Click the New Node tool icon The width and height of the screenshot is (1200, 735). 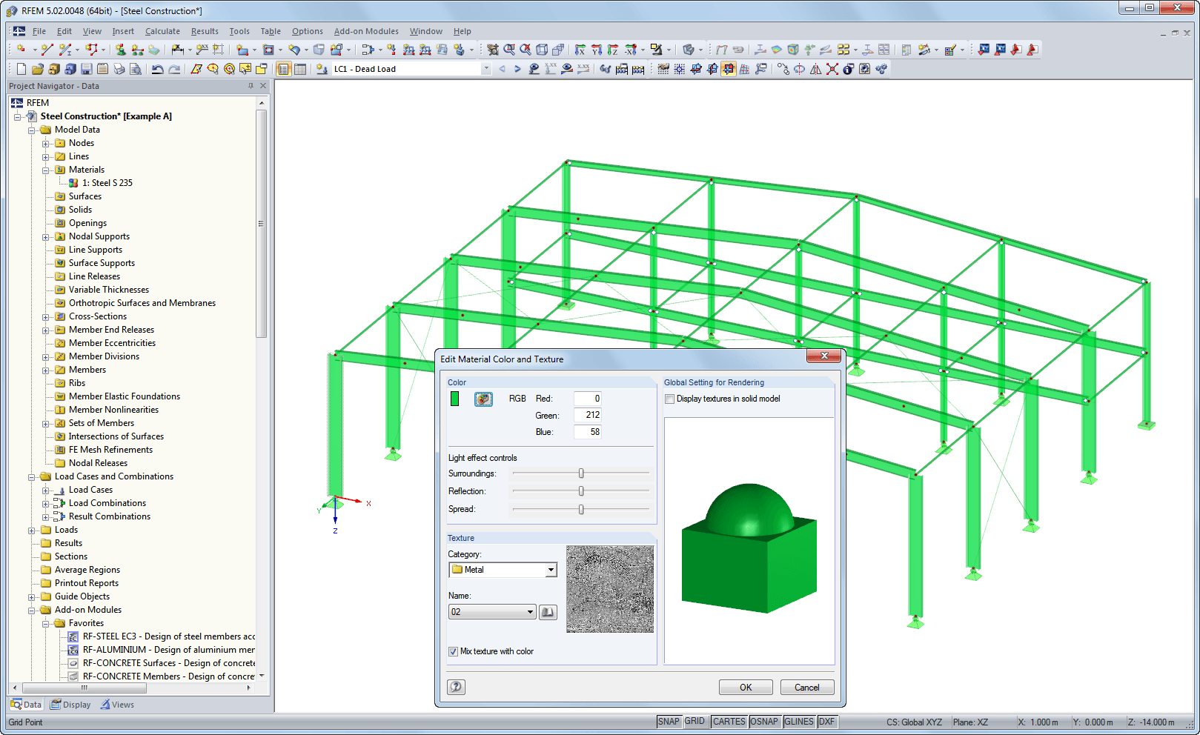tap(21, 50)
